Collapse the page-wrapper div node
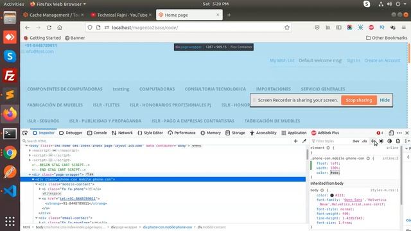411x231 pixels. click(30, 175)
